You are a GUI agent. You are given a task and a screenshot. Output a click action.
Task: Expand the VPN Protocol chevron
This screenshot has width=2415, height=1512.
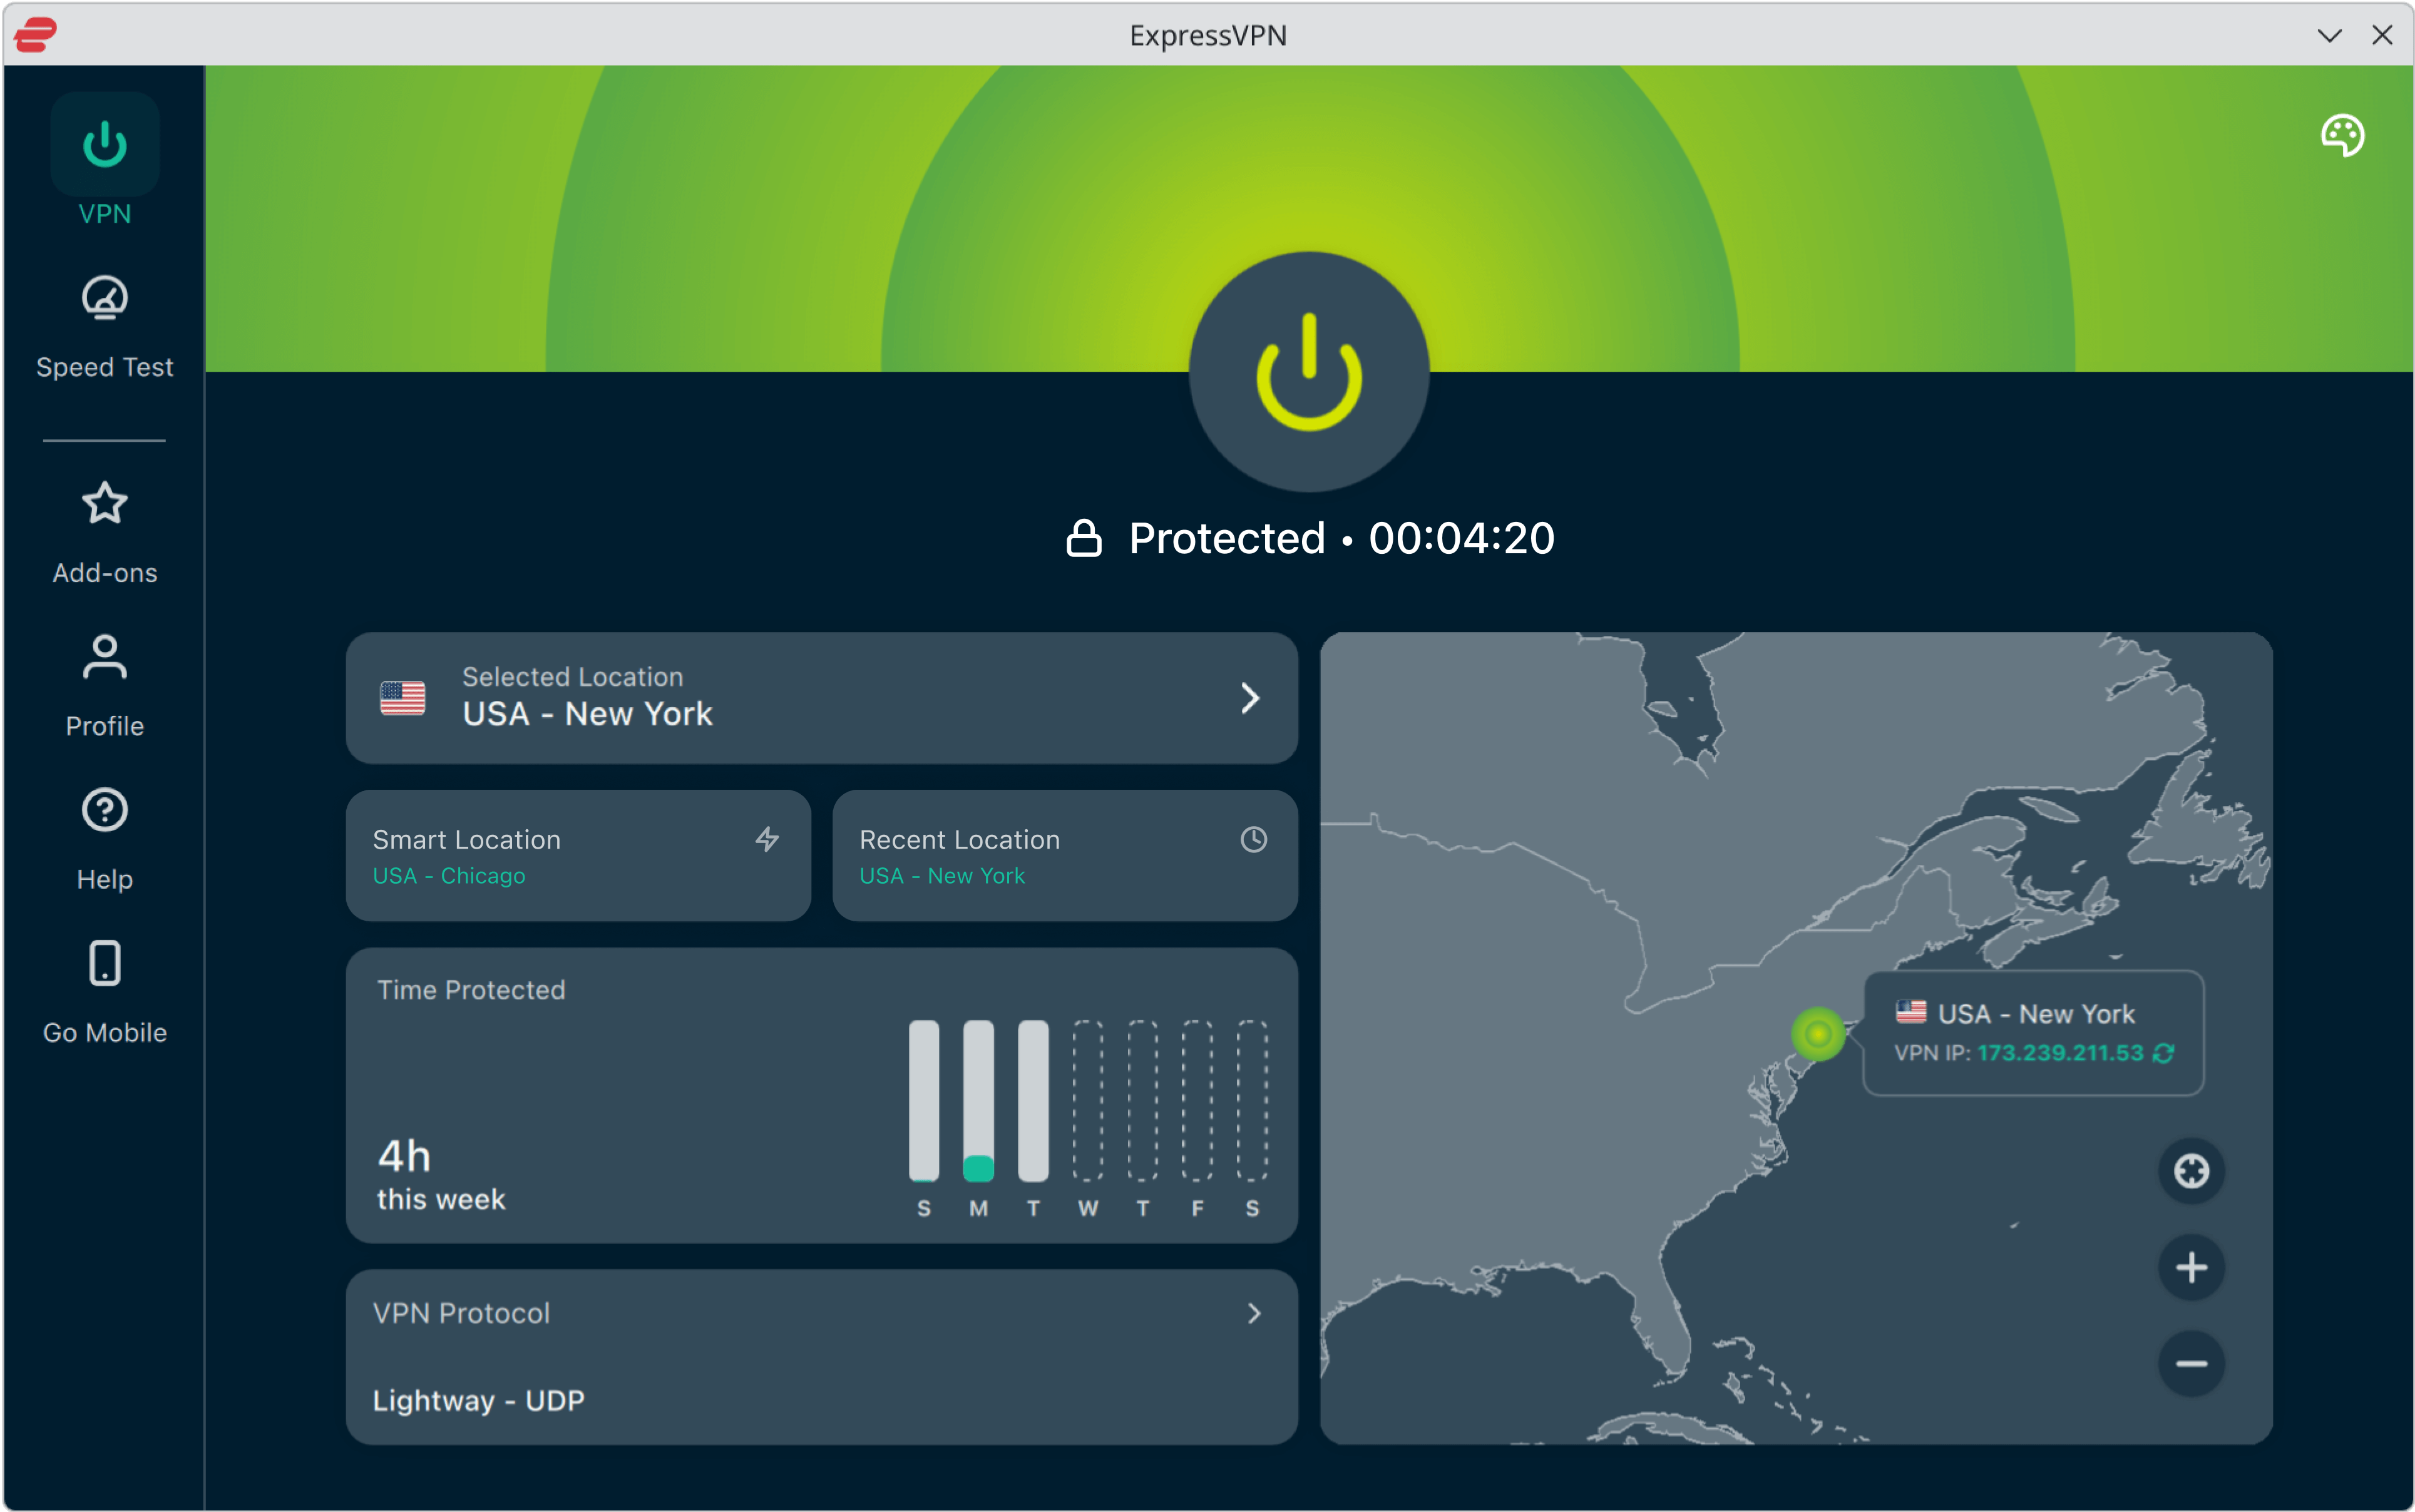tap(1254, 1313)
